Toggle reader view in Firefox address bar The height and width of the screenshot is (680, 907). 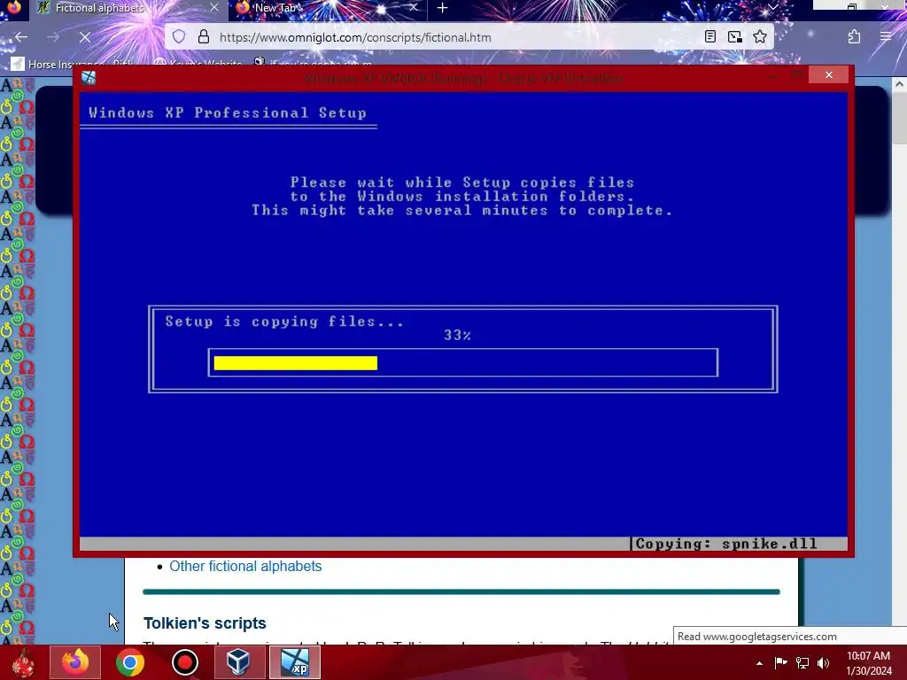tap(709, 37)
